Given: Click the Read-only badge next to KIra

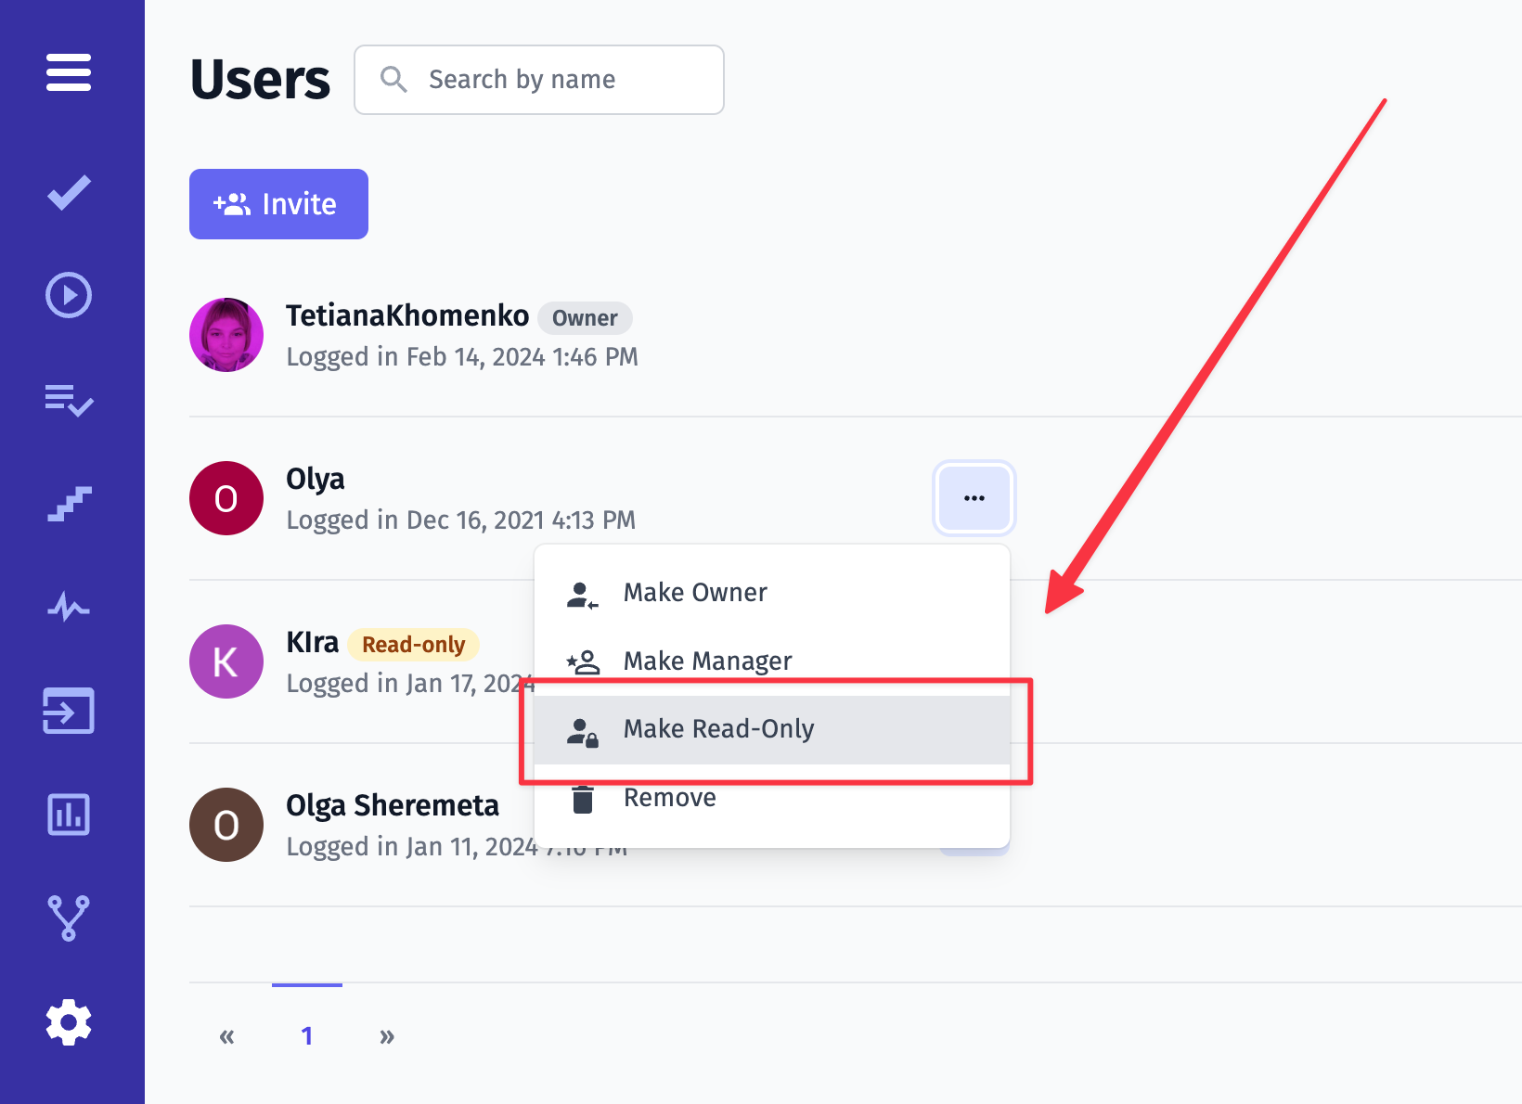Looking at the screenshot, I should pos(413,645).
